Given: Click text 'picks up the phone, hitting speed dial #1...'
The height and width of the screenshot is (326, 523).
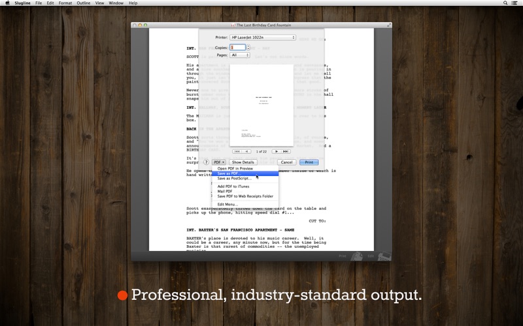Looking at the screenshot, I should tap(240, 213).
